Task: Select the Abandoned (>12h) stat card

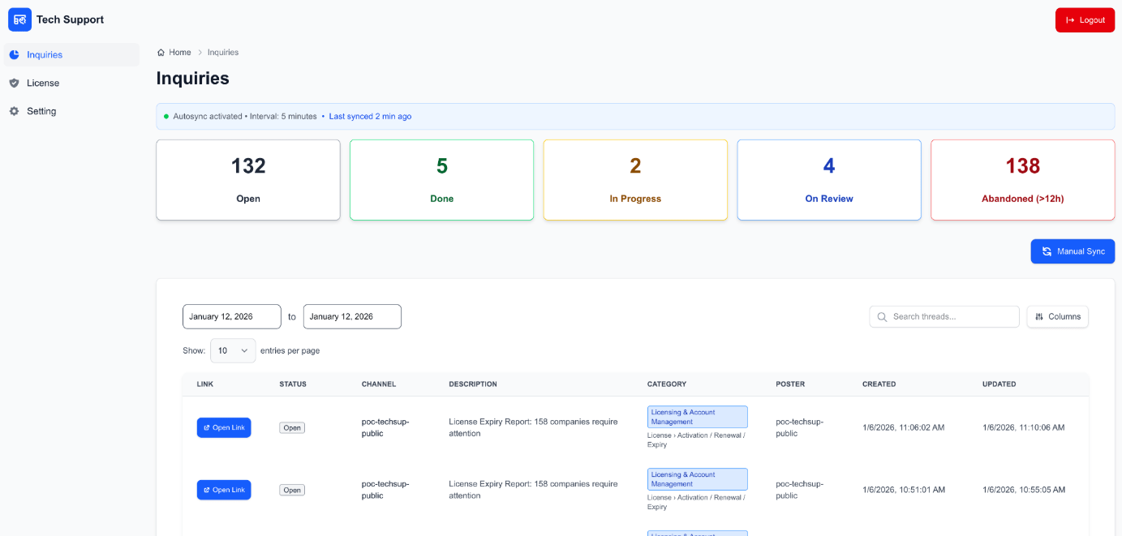Action: [1022, 179]
